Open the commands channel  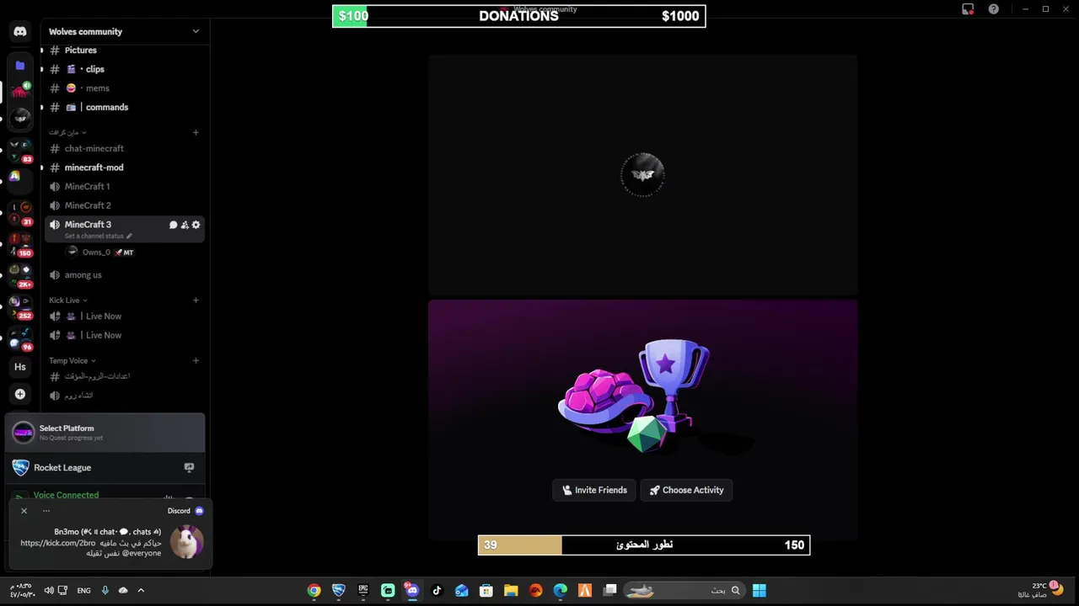pyautogui.click(x=125, y=108)
